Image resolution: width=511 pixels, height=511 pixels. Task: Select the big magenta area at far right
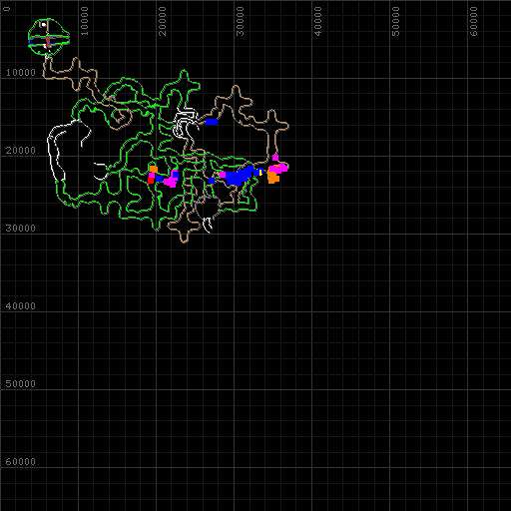[x=278, y=168]
